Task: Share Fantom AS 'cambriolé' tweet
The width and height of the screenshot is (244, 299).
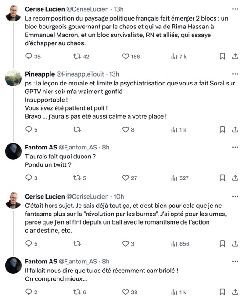Action: [x=235, y=292]
